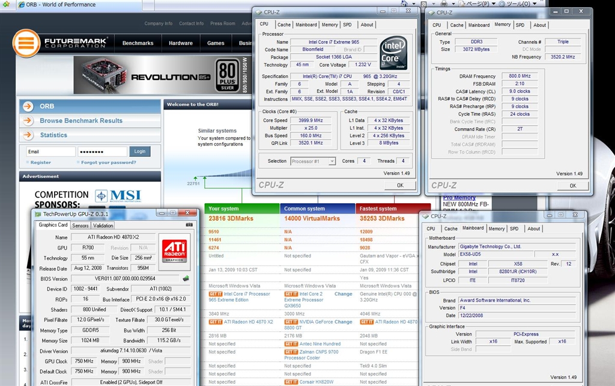Click the Forgot your password link
Screen dimensions: 615x386
coord(109,162)
